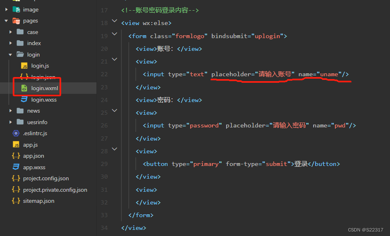Select the image folder label
Screen dimensions: 390x236
tap(31, 10)
